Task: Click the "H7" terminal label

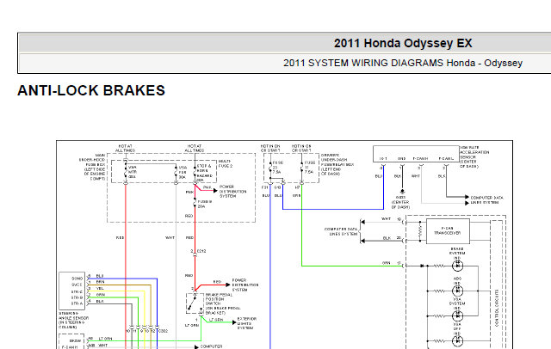Action: (x=297, y=187)
